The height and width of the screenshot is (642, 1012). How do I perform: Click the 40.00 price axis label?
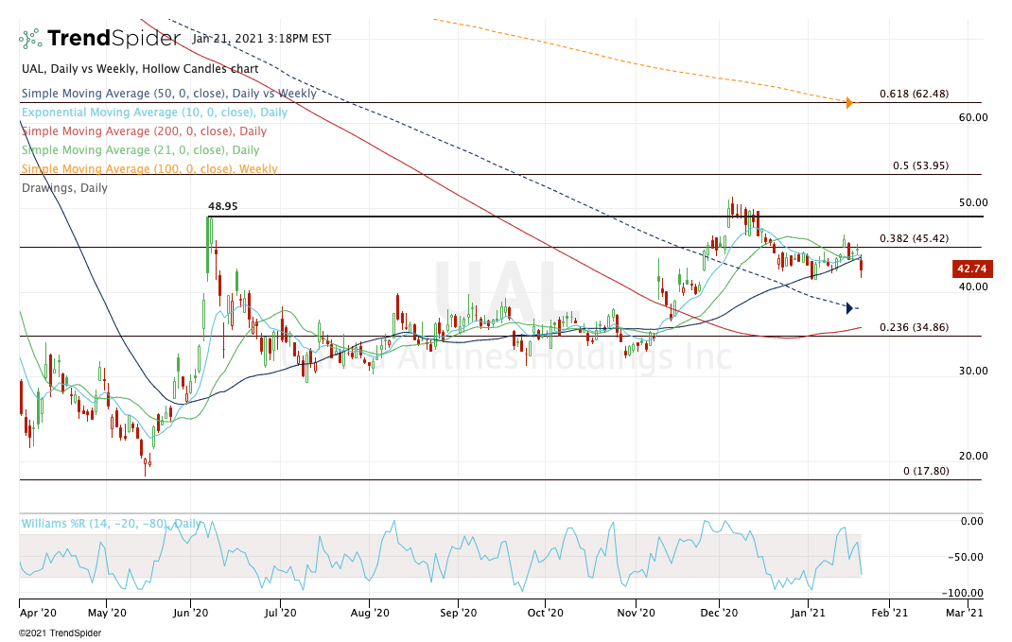coord(972,286)
